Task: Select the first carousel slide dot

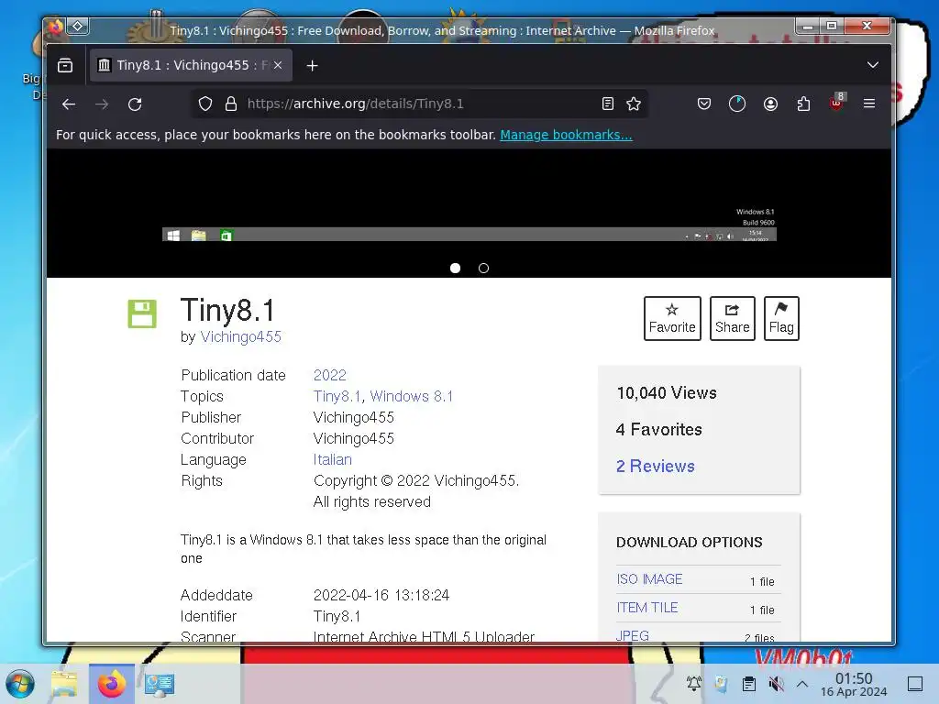Action: 455,269
